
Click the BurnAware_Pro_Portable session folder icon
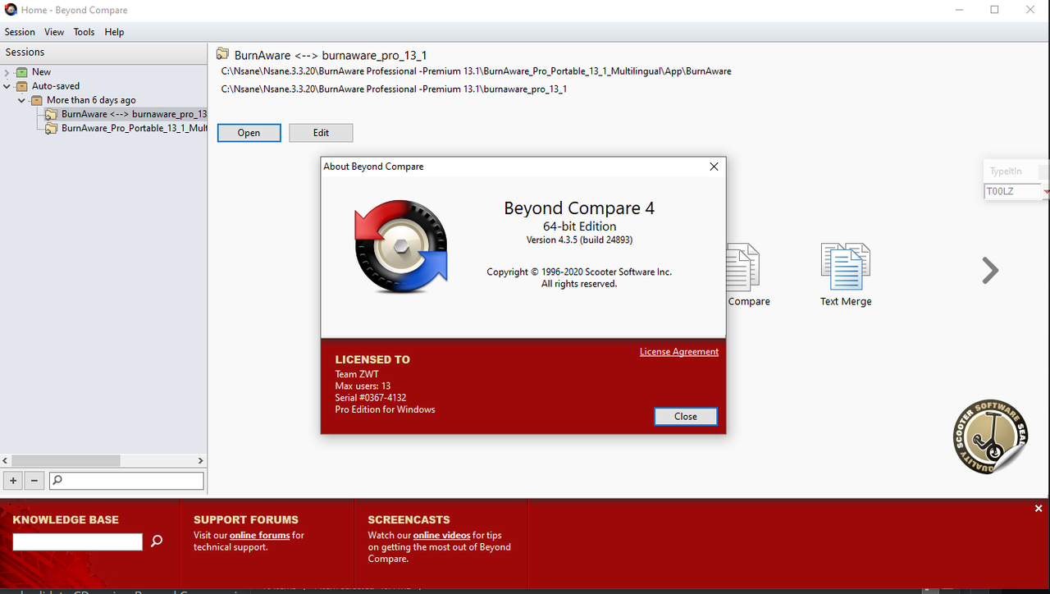(51, 128)
